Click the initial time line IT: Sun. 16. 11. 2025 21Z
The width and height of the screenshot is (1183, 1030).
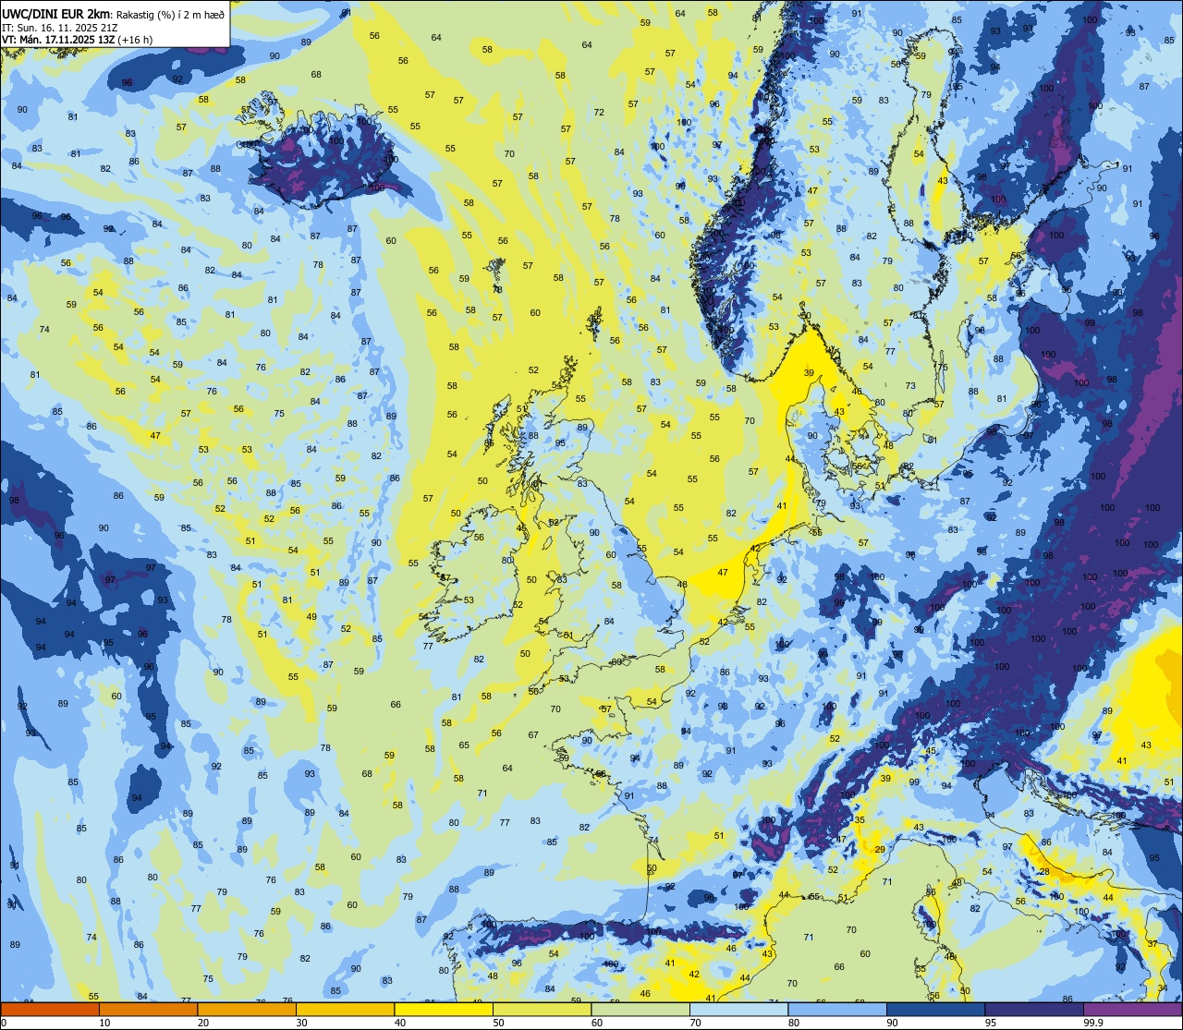coord(59,27)
